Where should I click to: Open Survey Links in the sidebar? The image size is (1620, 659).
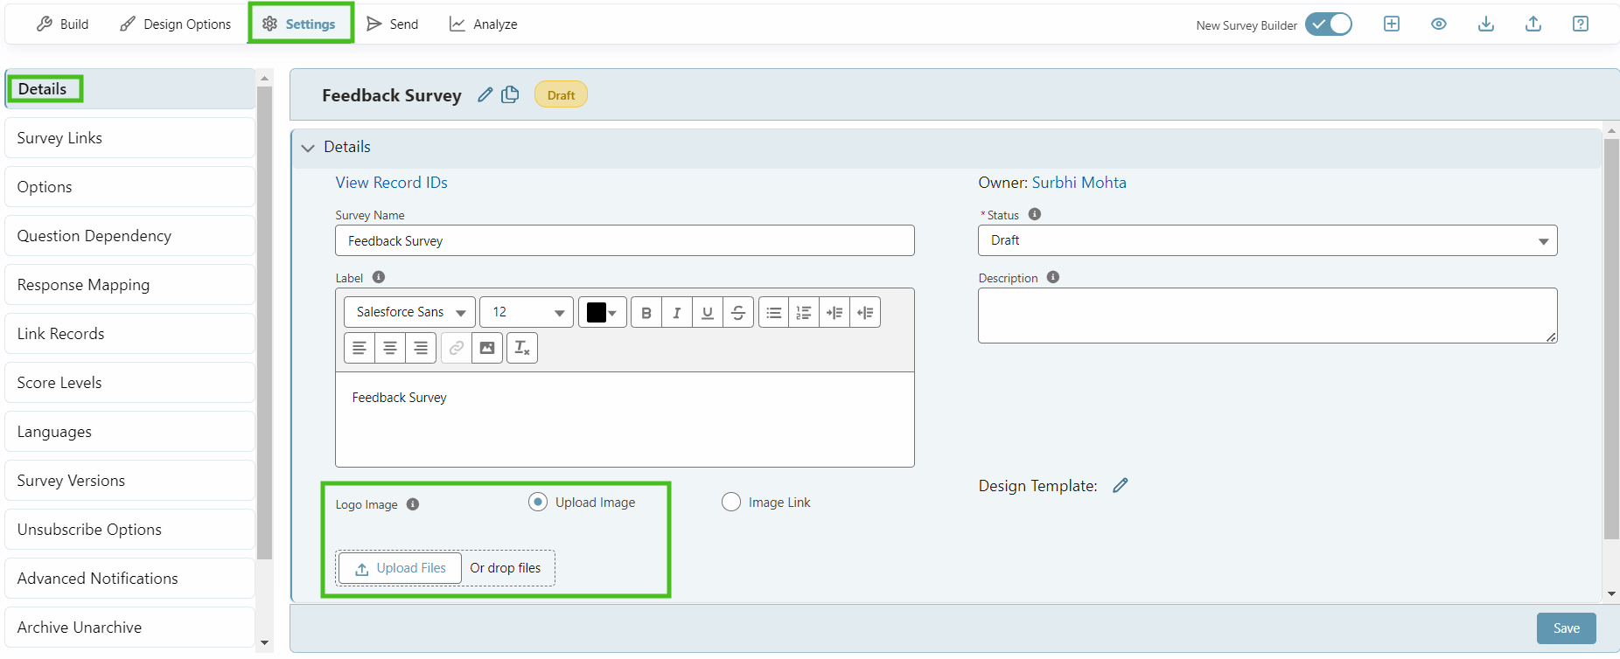point(129,138)
